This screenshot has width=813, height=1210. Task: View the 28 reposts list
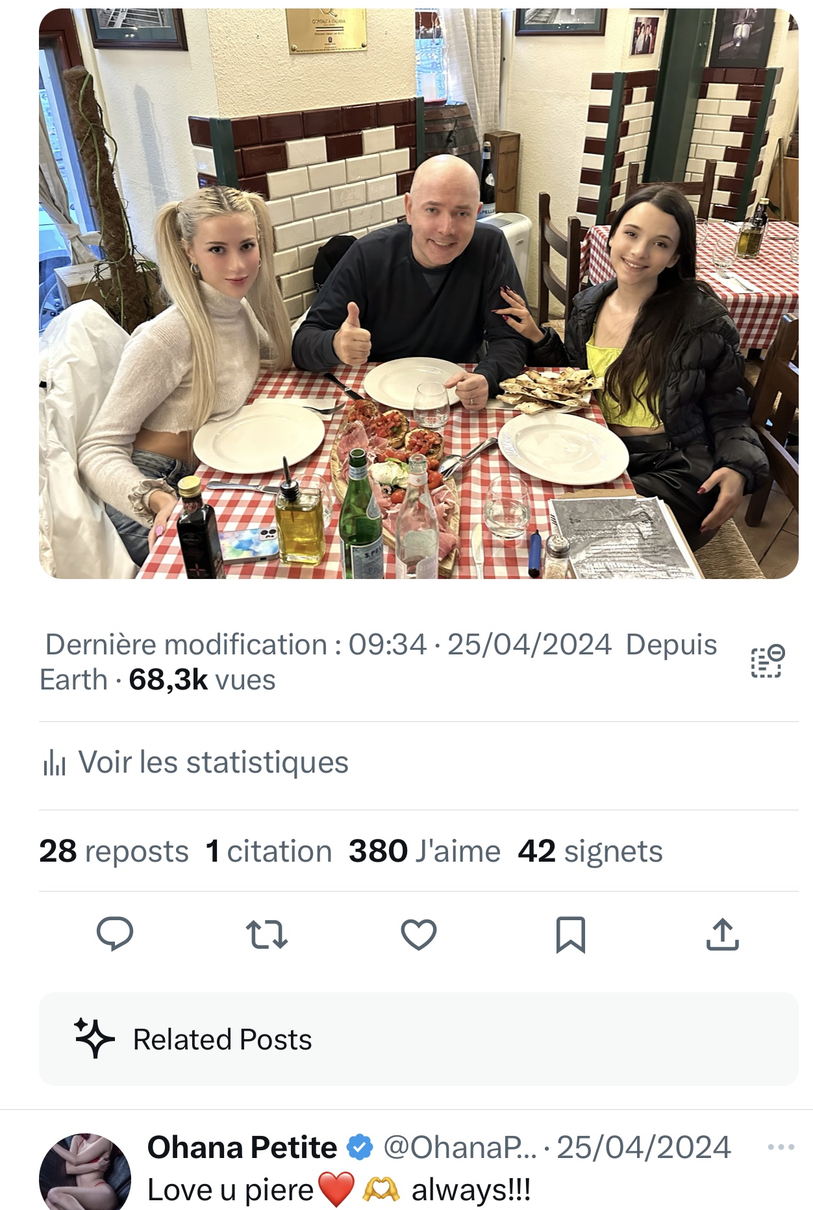tap(114, 851)
